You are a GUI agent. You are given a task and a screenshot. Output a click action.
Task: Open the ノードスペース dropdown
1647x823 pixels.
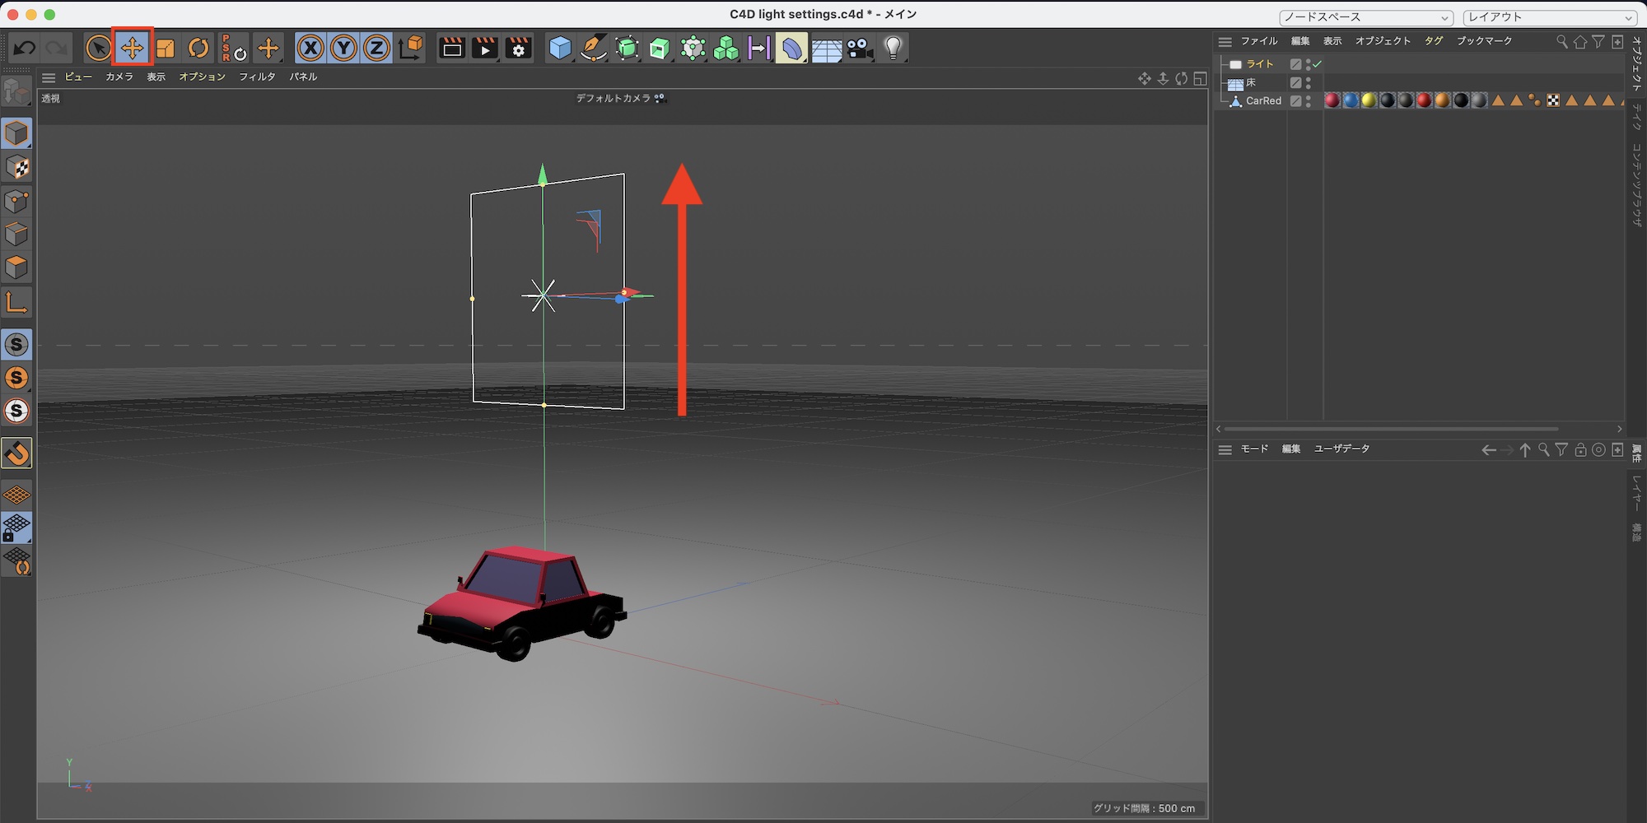coord(1366,17)
